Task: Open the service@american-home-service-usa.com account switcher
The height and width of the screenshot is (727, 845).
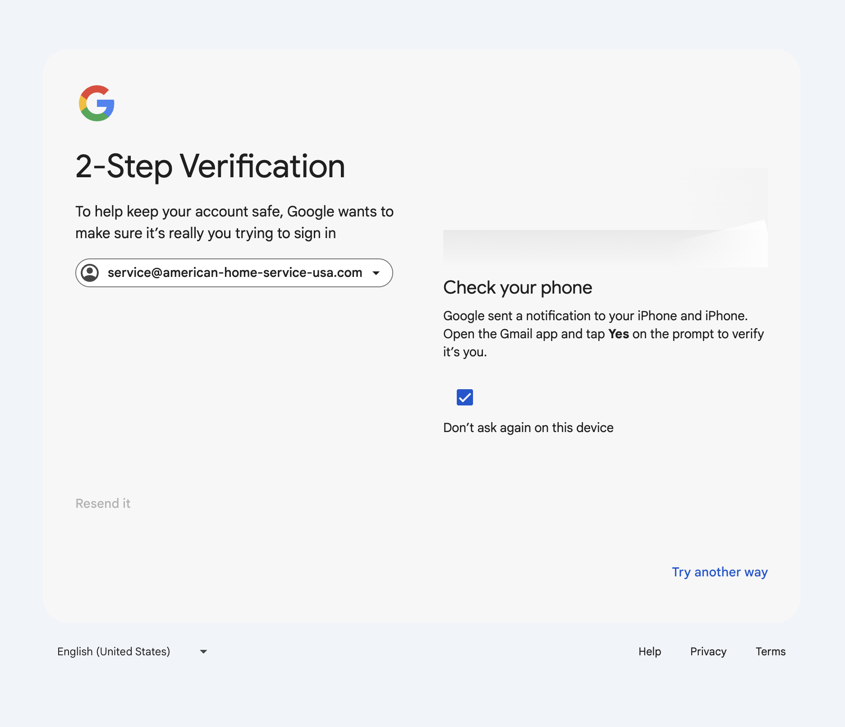Action: coord(234,273)
